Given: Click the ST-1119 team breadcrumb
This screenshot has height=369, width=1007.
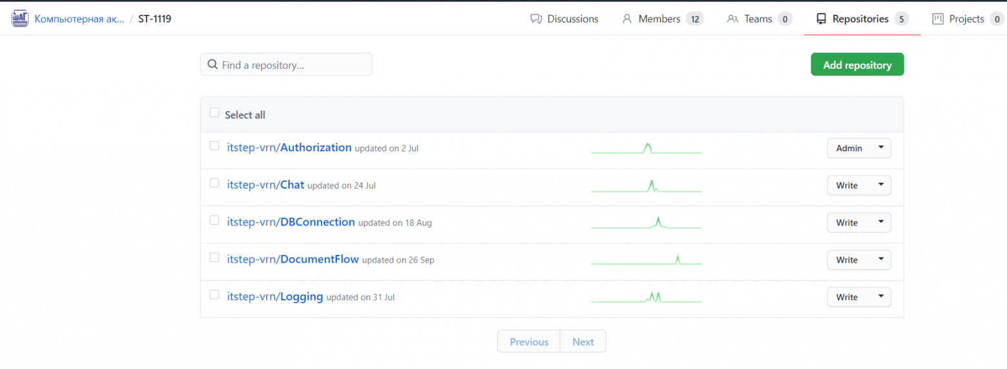Looking at the screenshot, I should 154,19.
